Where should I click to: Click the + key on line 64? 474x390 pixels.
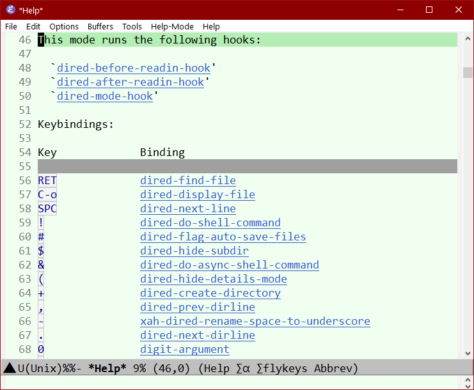[41, 293]
